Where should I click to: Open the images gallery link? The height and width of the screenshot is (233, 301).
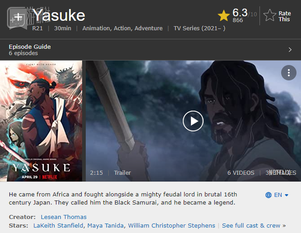click(x=281, y=173)
